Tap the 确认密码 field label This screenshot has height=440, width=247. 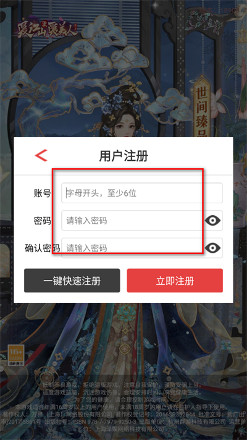(x=43, y=248)
